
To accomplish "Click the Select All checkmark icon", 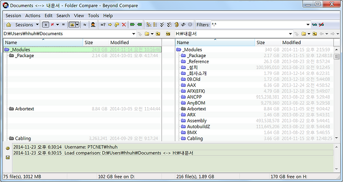I will 162,25.
